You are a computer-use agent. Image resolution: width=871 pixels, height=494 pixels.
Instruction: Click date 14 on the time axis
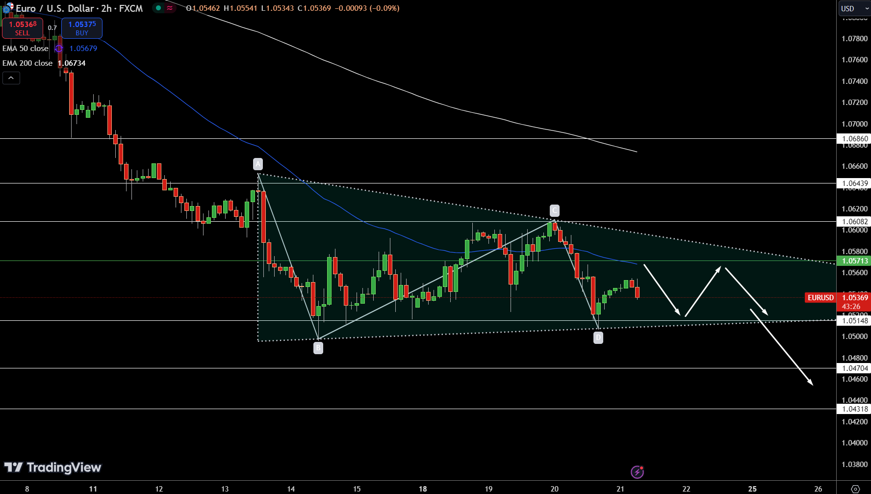coord(291,489)
